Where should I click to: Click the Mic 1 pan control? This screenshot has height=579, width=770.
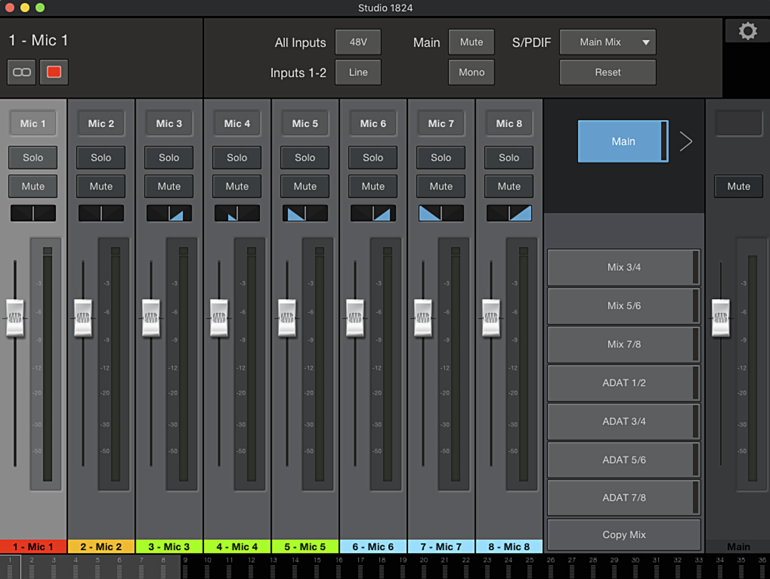point(33,213)
